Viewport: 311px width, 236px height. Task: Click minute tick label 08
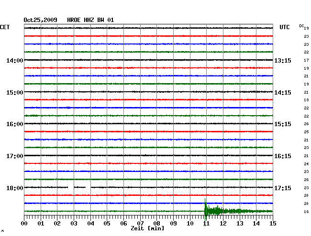156,224
